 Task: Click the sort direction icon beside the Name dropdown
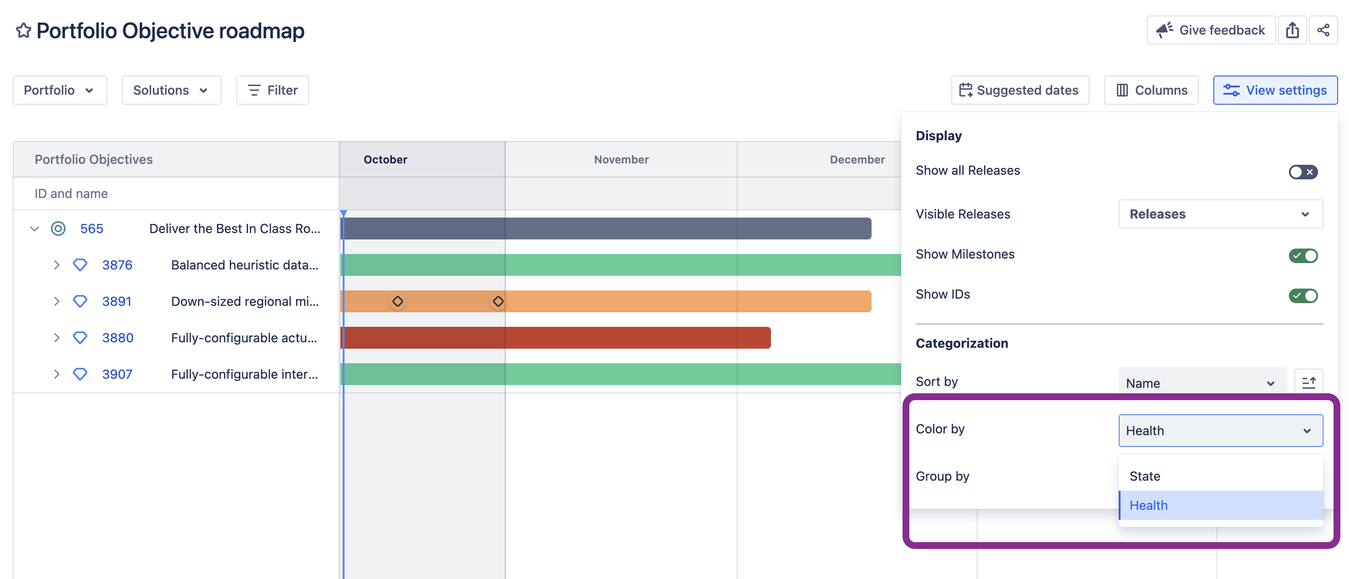pos(1309,382)
